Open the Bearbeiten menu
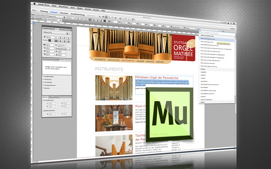 [x=63, y=7]
